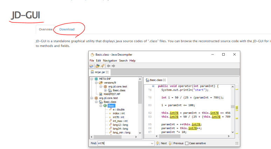Click inside the Find text field

[x=124, y=143]
